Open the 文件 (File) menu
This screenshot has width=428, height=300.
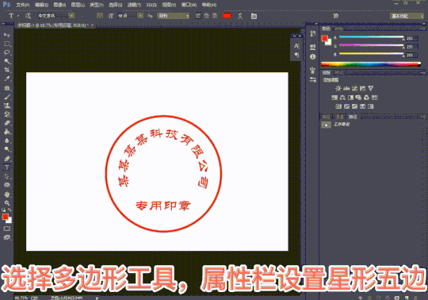point(22,5)
